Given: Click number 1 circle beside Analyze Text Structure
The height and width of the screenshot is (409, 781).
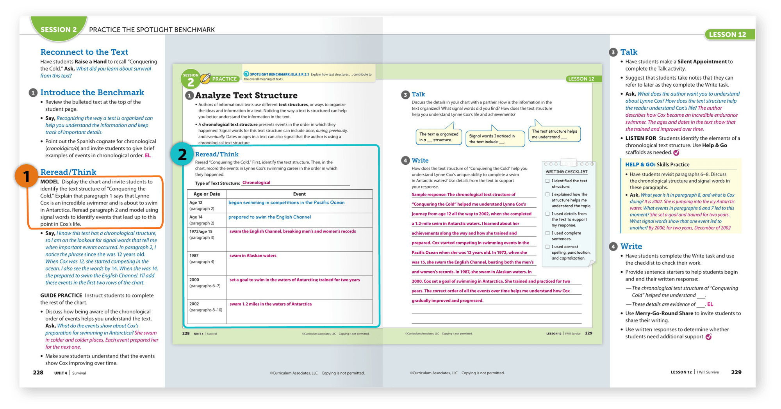Looking at the screenshot, I should coord(189,96).
